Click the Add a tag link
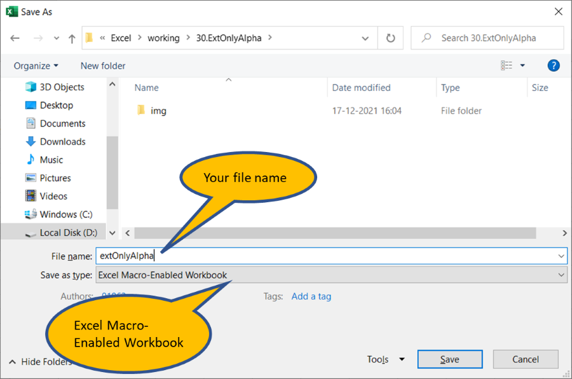Screen dimensions: 572x379 (x=311, y=296)
